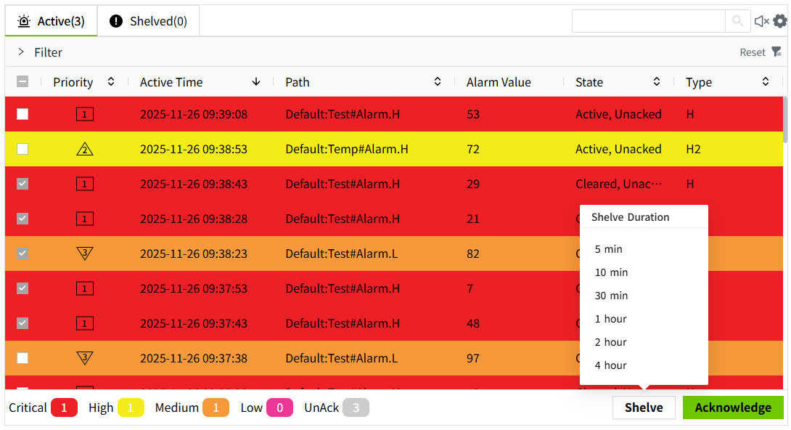Image resolution: width=791 pixels, height=430 pixels.
Task: Check the Temp#Alarm.H row checkbox
Action: point(22,149)
